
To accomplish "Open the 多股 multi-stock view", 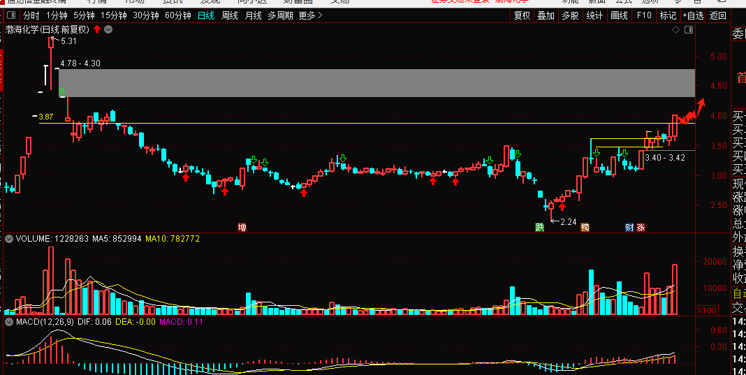I will point(571,15).
